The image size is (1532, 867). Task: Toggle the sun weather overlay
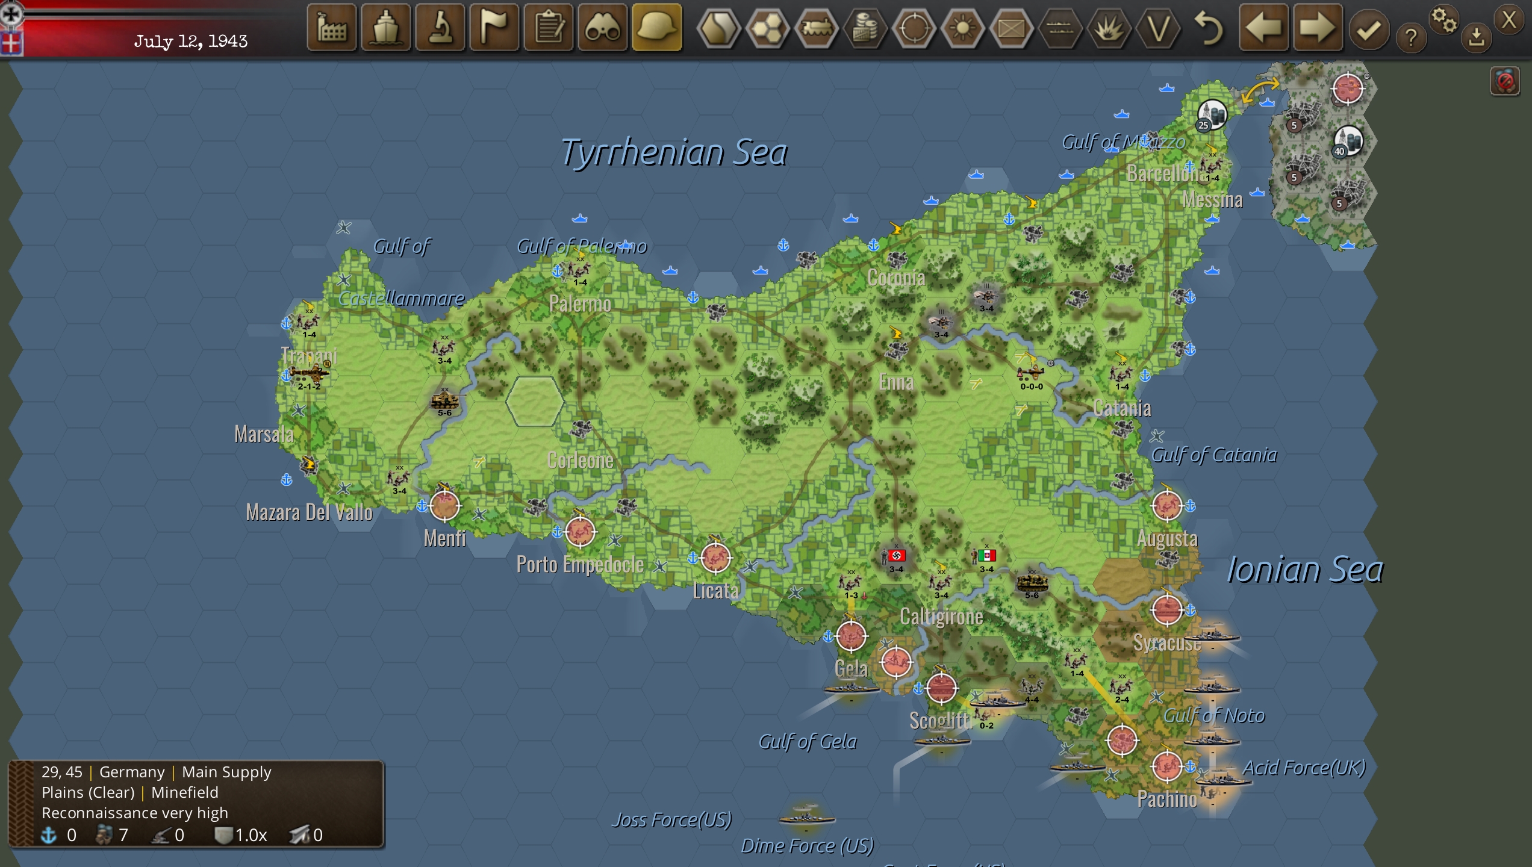point(963,28)
